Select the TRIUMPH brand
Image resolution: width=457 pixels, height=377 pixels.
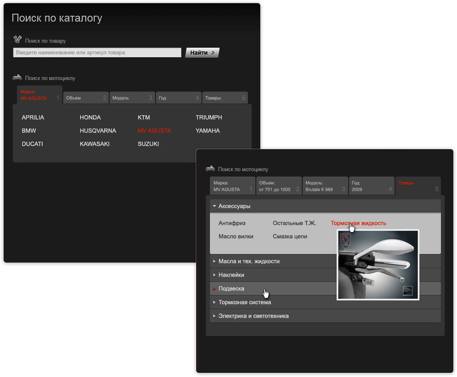[x=209, y=117]
